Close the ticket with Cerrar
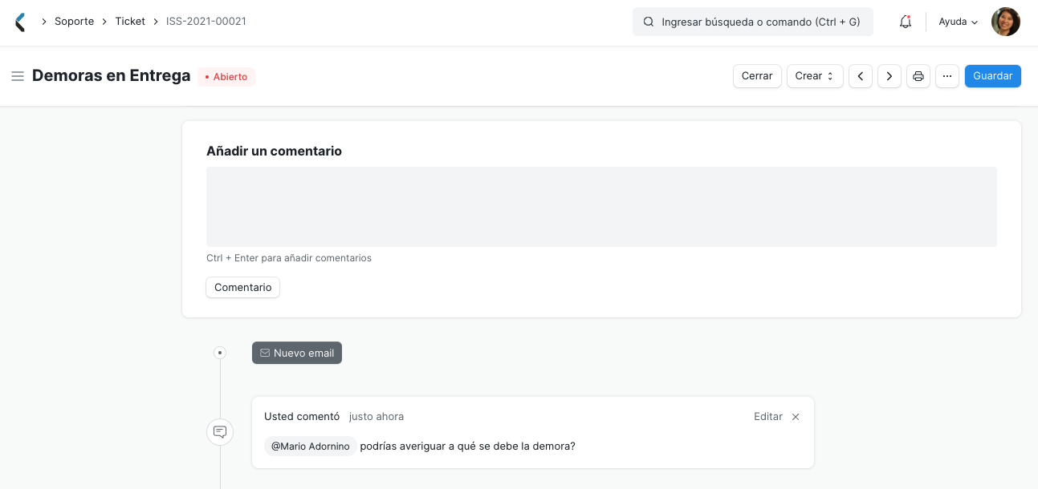 (x=756, y=75)
